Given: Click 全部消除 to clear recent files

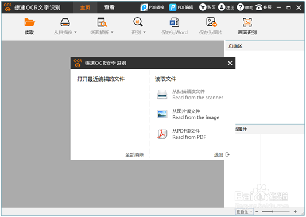Looking at the screenshot, I should pos(134,155).
